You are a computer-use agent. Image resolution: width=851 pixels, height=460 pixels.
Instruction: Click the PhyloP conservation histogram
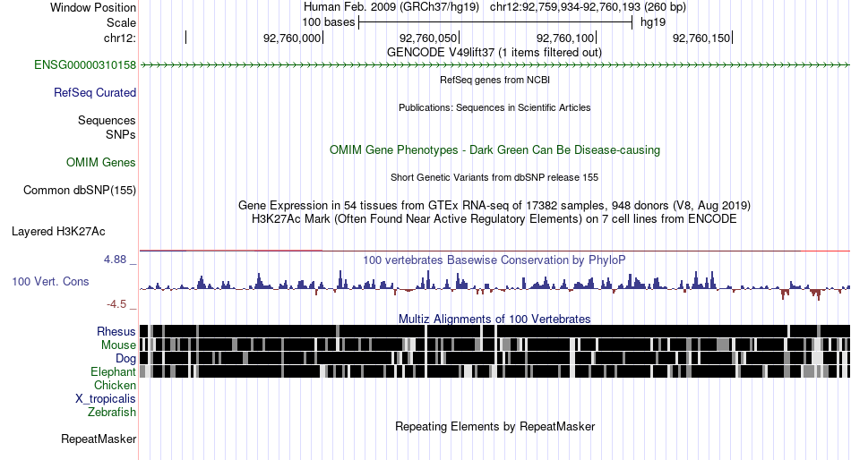pyautogui.click(x=494, y=285)
